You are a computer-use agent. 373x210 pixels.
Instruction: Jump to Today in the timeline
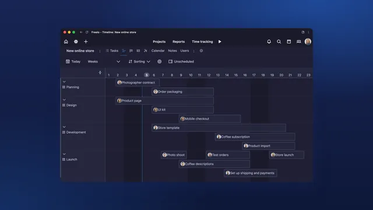tap(73, 61)
